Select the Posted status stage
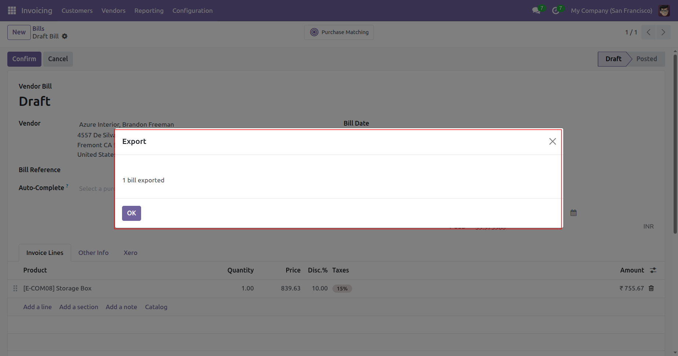This screenshot has width=678, height=356. point(647,59)
